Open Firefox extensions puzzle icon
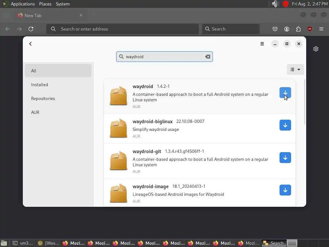This screenshot has height=247, width=329. click(x=298, y=29)
